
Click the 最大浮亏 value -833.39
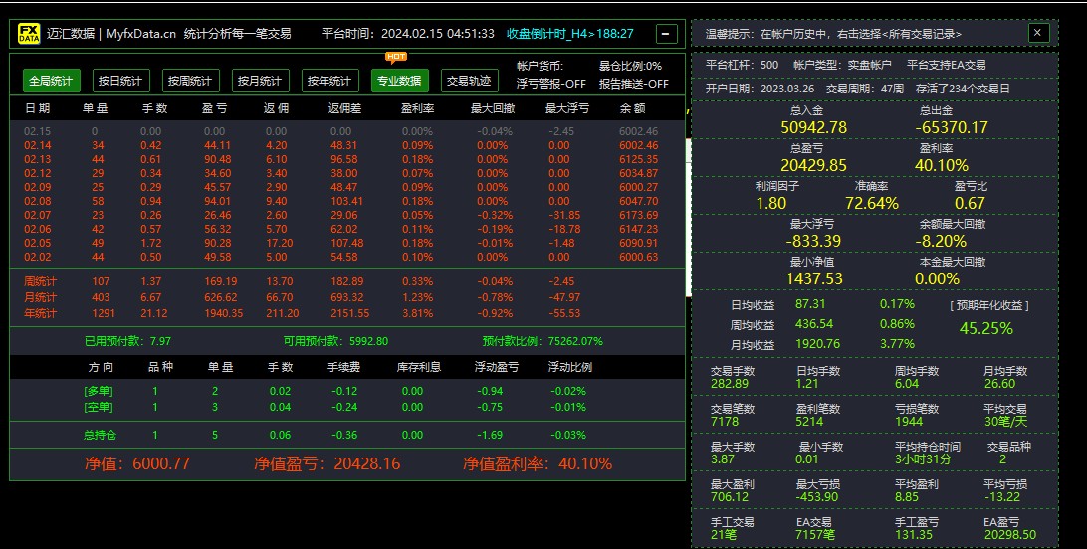pyautogui.click(x=814, y=241)
